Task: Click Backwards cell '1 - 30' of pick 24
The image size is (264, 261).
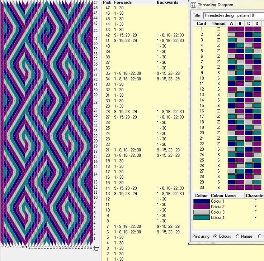Action: point(161,134)
